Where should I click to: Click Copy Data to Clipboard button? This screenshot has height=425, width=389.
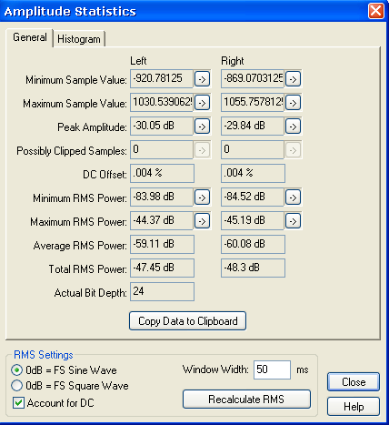187,321
